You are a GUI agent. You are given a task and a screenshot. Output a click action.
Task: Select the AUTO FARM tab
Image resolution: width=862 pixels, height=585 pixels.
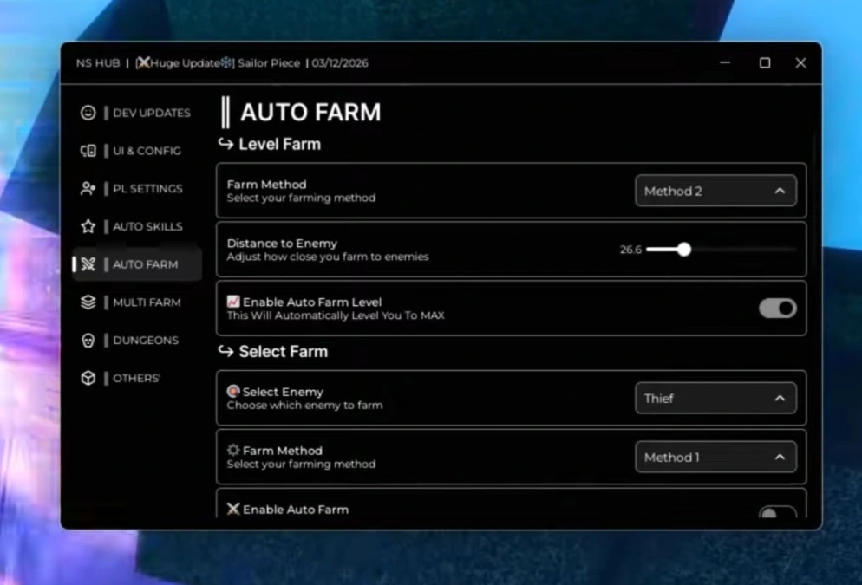click(x=137, y=264)
